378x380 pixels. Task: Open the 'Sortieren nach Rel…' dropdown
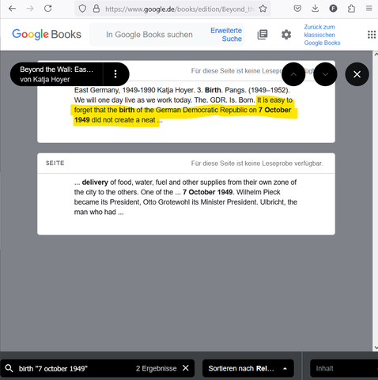[x=248, y=368]
